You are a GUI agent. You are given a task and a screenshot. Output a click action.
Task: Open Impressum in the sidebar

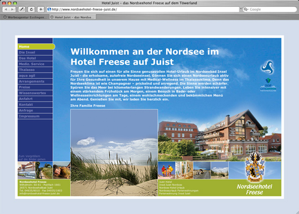(x=35, y=116)
